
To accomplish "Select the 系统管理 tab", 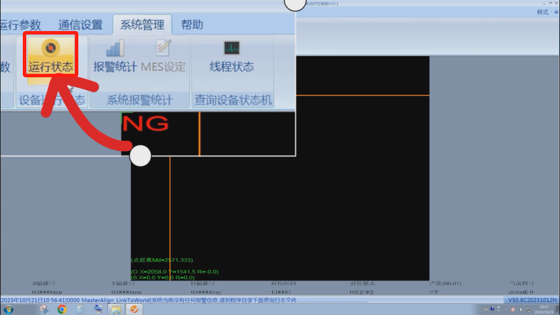I will [142, 25].
